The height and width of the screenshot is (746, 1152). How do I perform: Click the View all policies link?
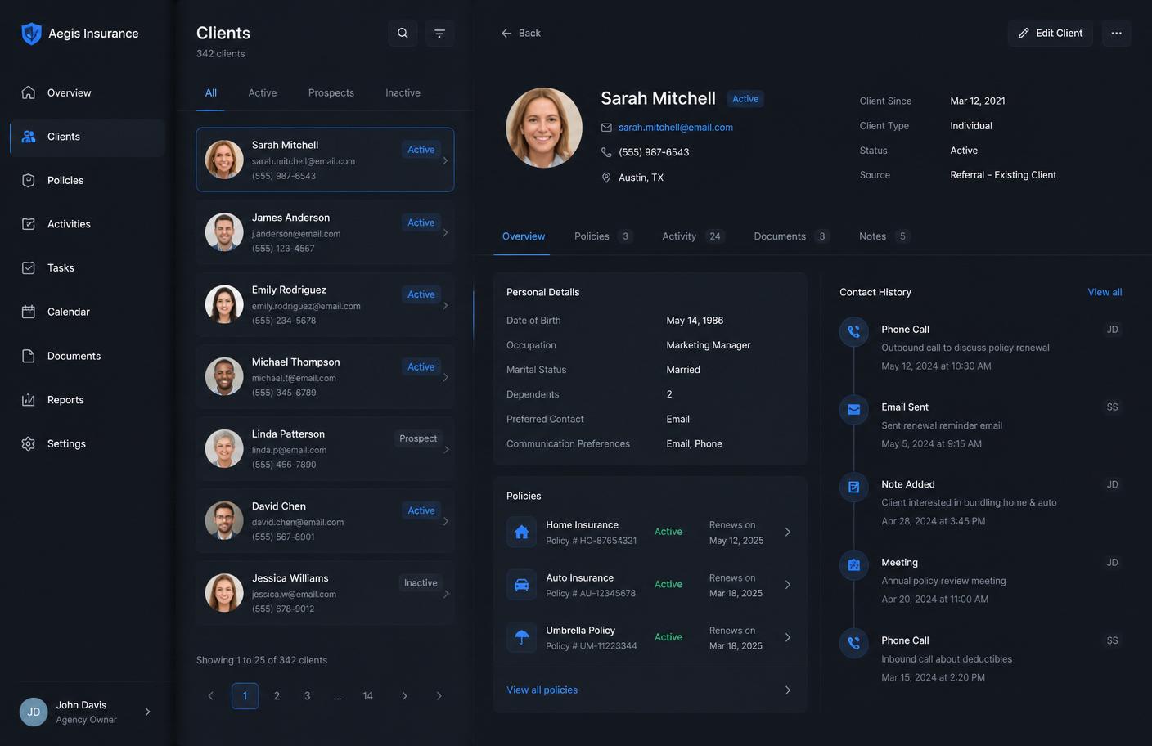coord(542,690)
